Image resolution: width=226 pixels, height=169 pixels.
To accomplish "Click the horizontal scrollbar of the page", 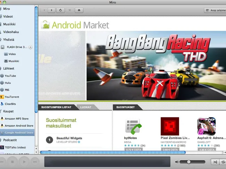I will [113, 152].
